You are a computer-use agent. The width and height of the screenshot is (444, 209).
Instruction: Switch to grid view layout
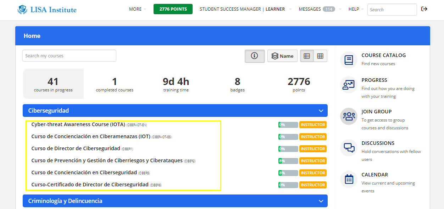tap(320, 56)
